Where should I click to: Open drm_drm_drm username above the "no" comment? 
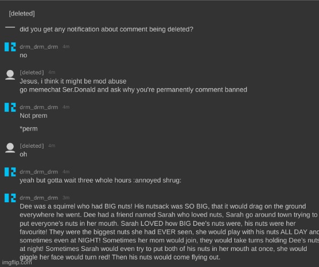(39, 47)
